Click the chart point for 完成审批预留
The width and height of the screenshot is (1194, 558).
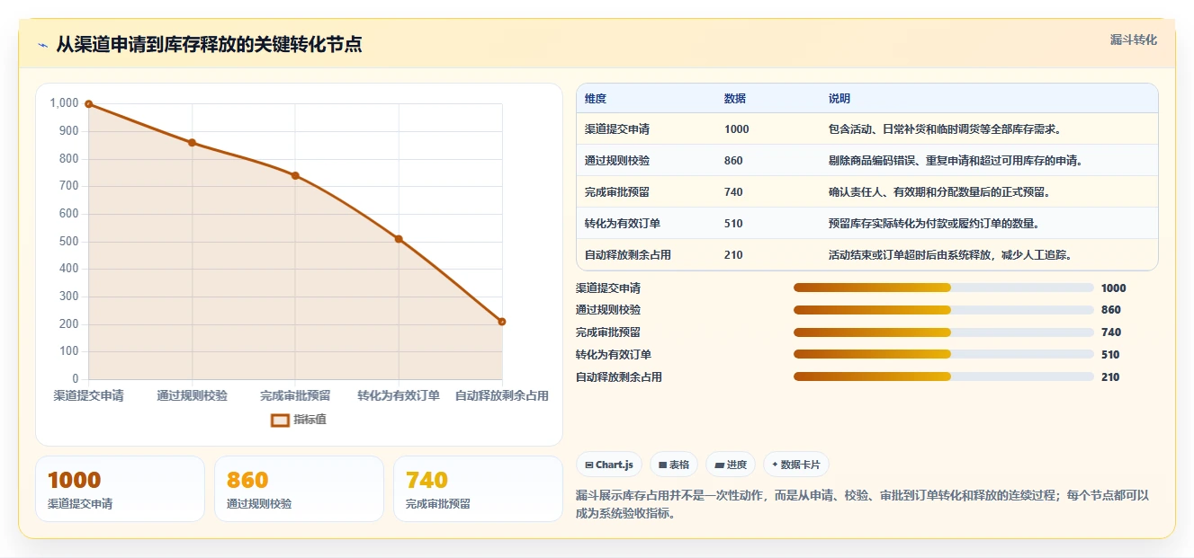295,175
